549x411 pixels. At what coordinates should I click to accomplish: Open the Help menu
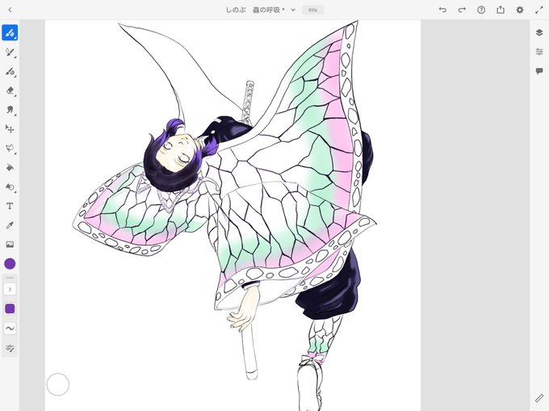[481, 10]
